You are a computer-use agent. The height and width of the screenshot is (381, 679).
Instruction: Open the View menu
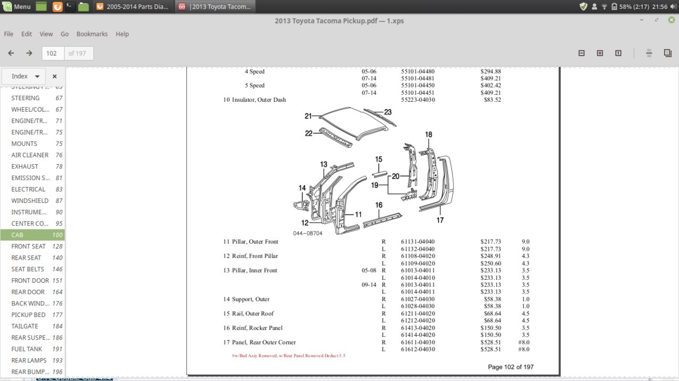tap(46, 34)
